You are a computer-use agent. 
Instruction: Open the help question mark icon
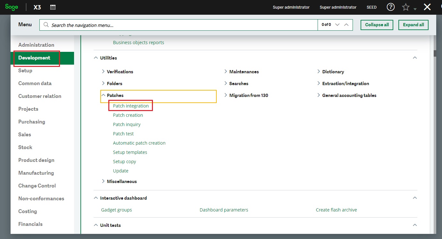(390, 7)
